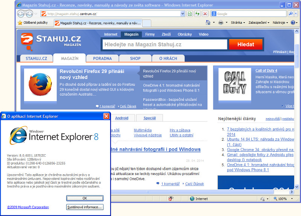Viewport: 301px width, 216px height.
Task: Open the Google Chrome 34 most-read article
Action: click(x=260, y=149)
